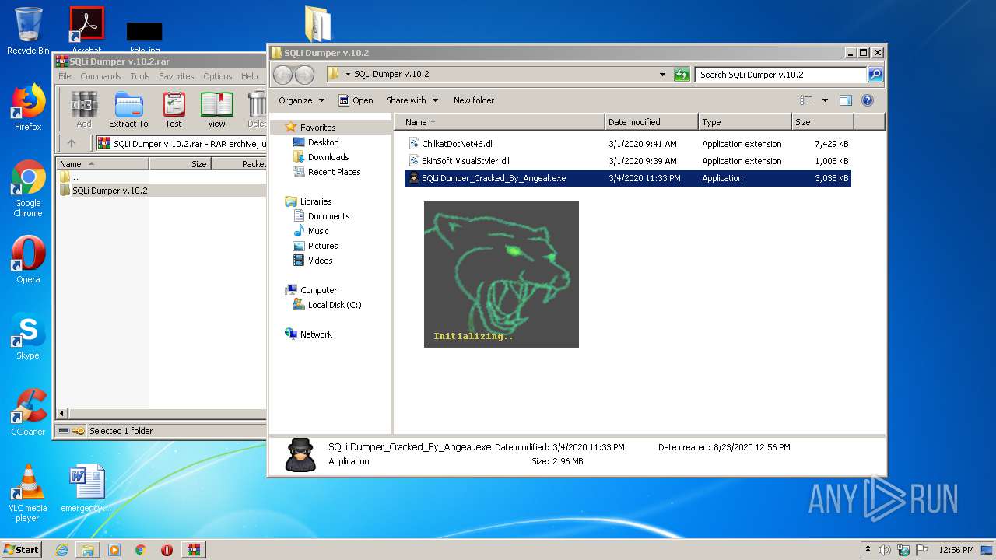Viewport: 996px width, 560px height.
Task: Click WinRAR Test archive button
Action: (174, 110)
